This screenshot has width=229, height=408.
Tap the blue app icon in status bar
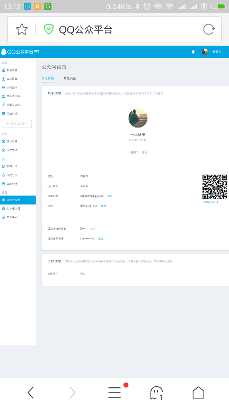point(27,6)
